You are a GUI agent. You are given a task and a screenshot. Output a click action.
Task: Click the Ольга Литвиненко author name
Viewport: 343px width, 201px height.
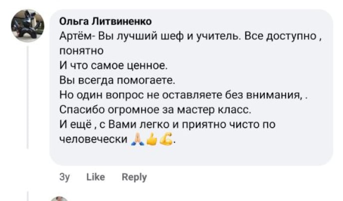click(x=106, y=21)
